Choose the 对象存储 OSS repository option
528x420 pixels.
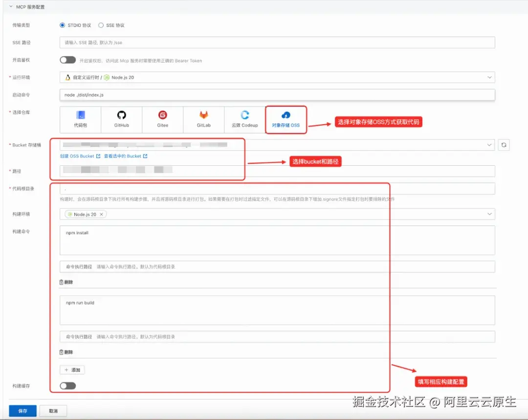(286, 120)
